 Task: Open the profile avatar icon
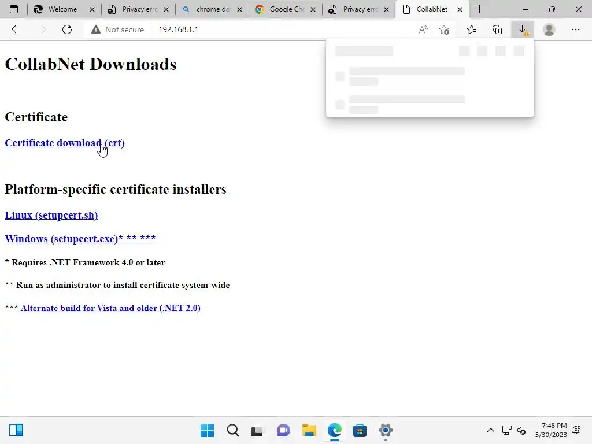[549, 29]
